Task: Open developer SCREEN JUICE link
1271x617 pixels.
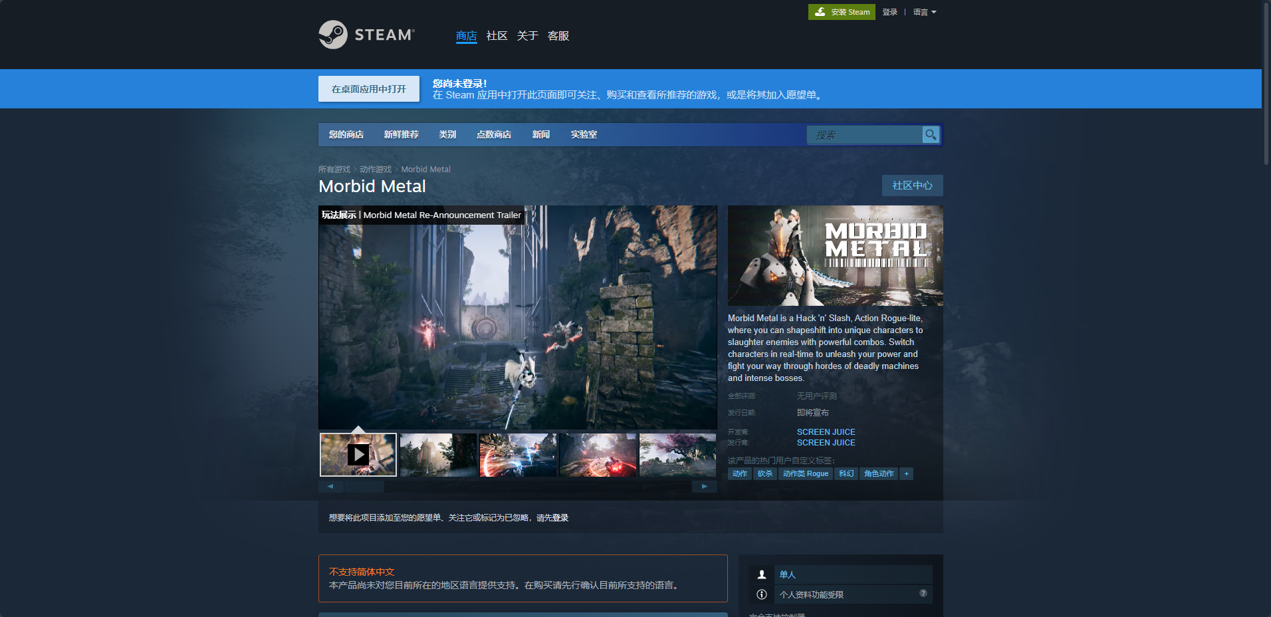Action: pos(826,432)
